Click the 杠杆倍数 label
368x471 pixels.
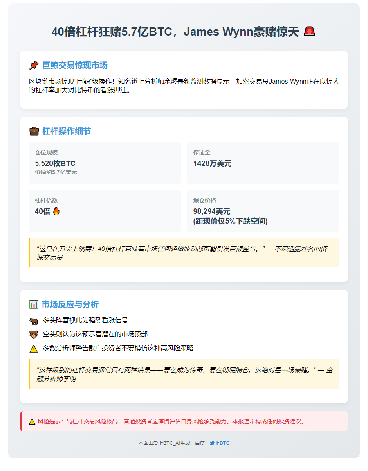pos(46,200)
